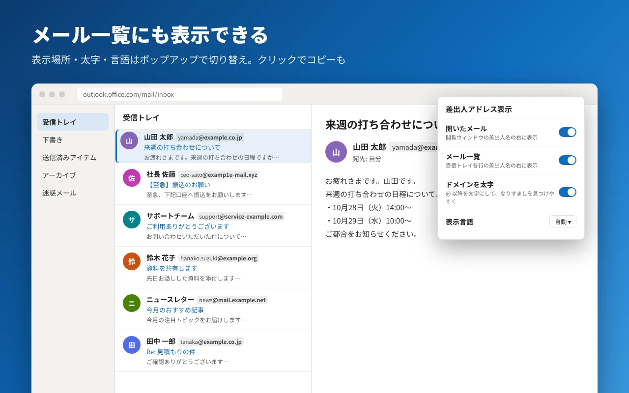The image size is (629, 393).
Task: Click the 山田 太郎 avatar in the mail list
Action: pos(129,140)
